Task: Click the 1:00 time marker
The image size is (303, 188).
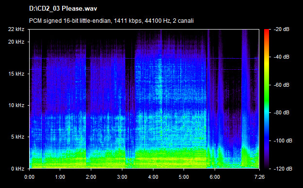Action: tap(60, 177)
